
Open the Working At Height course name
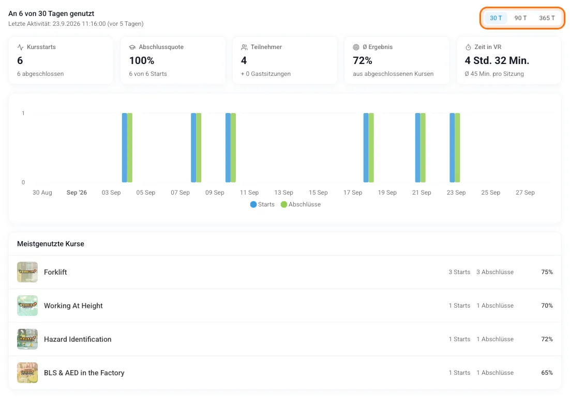tap(73, 306)
